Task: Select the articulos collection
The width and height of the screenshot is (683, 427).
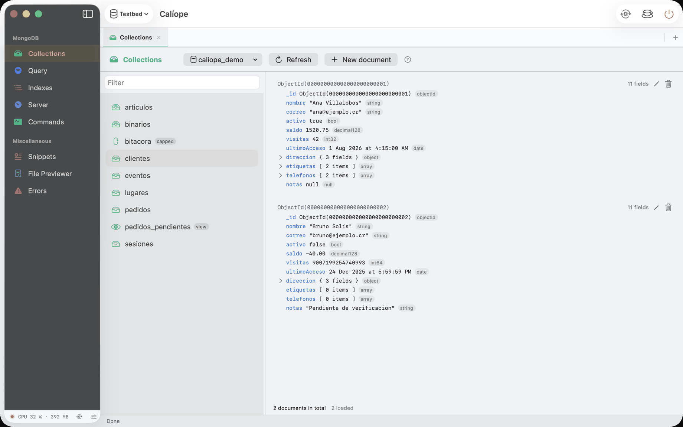Action: (x=182, y=107)
